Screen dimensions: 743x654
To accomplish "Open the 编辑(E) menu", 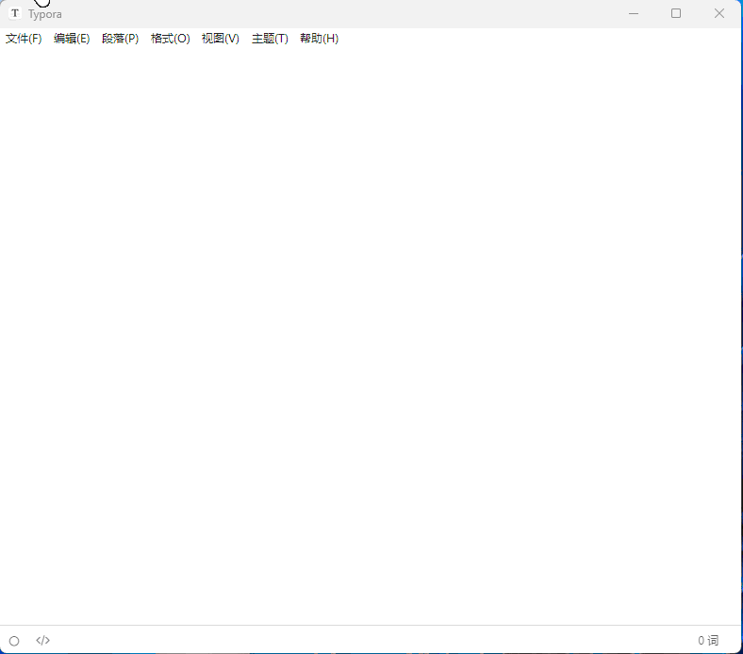I will coord(72,39).
